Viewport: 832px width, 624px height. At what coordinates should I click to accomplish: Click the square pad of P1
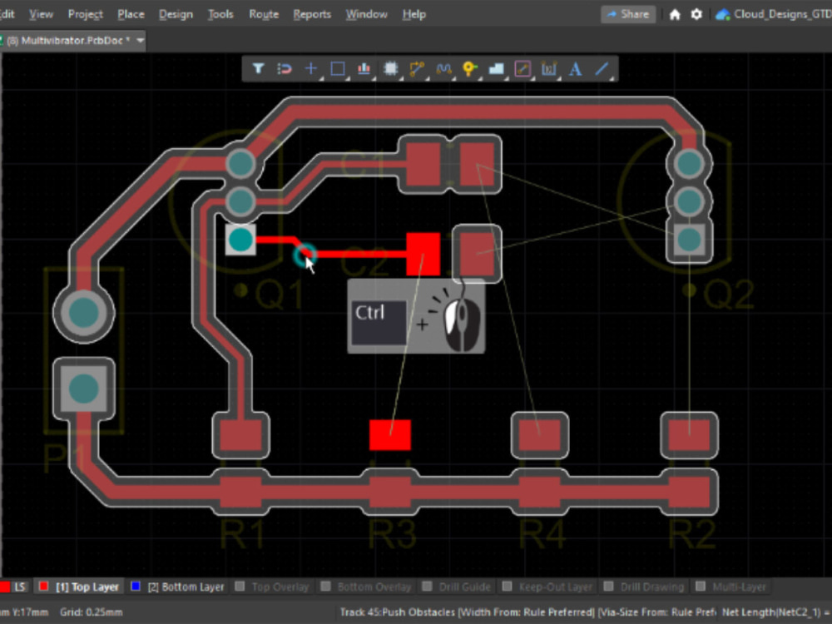coord(84,389)
